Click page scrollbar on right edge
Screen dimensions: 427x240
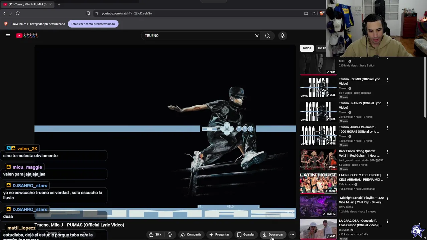pos(425,87)
